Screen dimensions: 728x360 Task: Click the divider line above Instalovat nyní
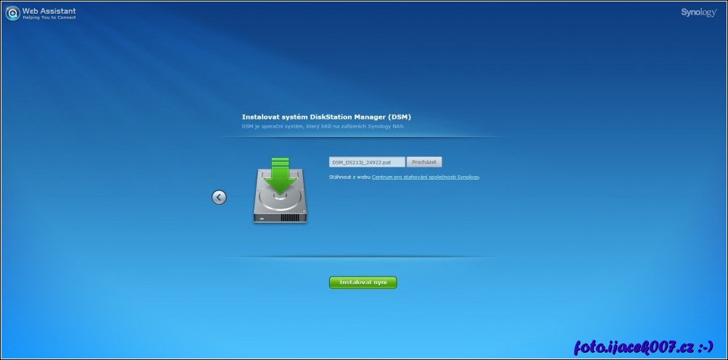[363, 257]
